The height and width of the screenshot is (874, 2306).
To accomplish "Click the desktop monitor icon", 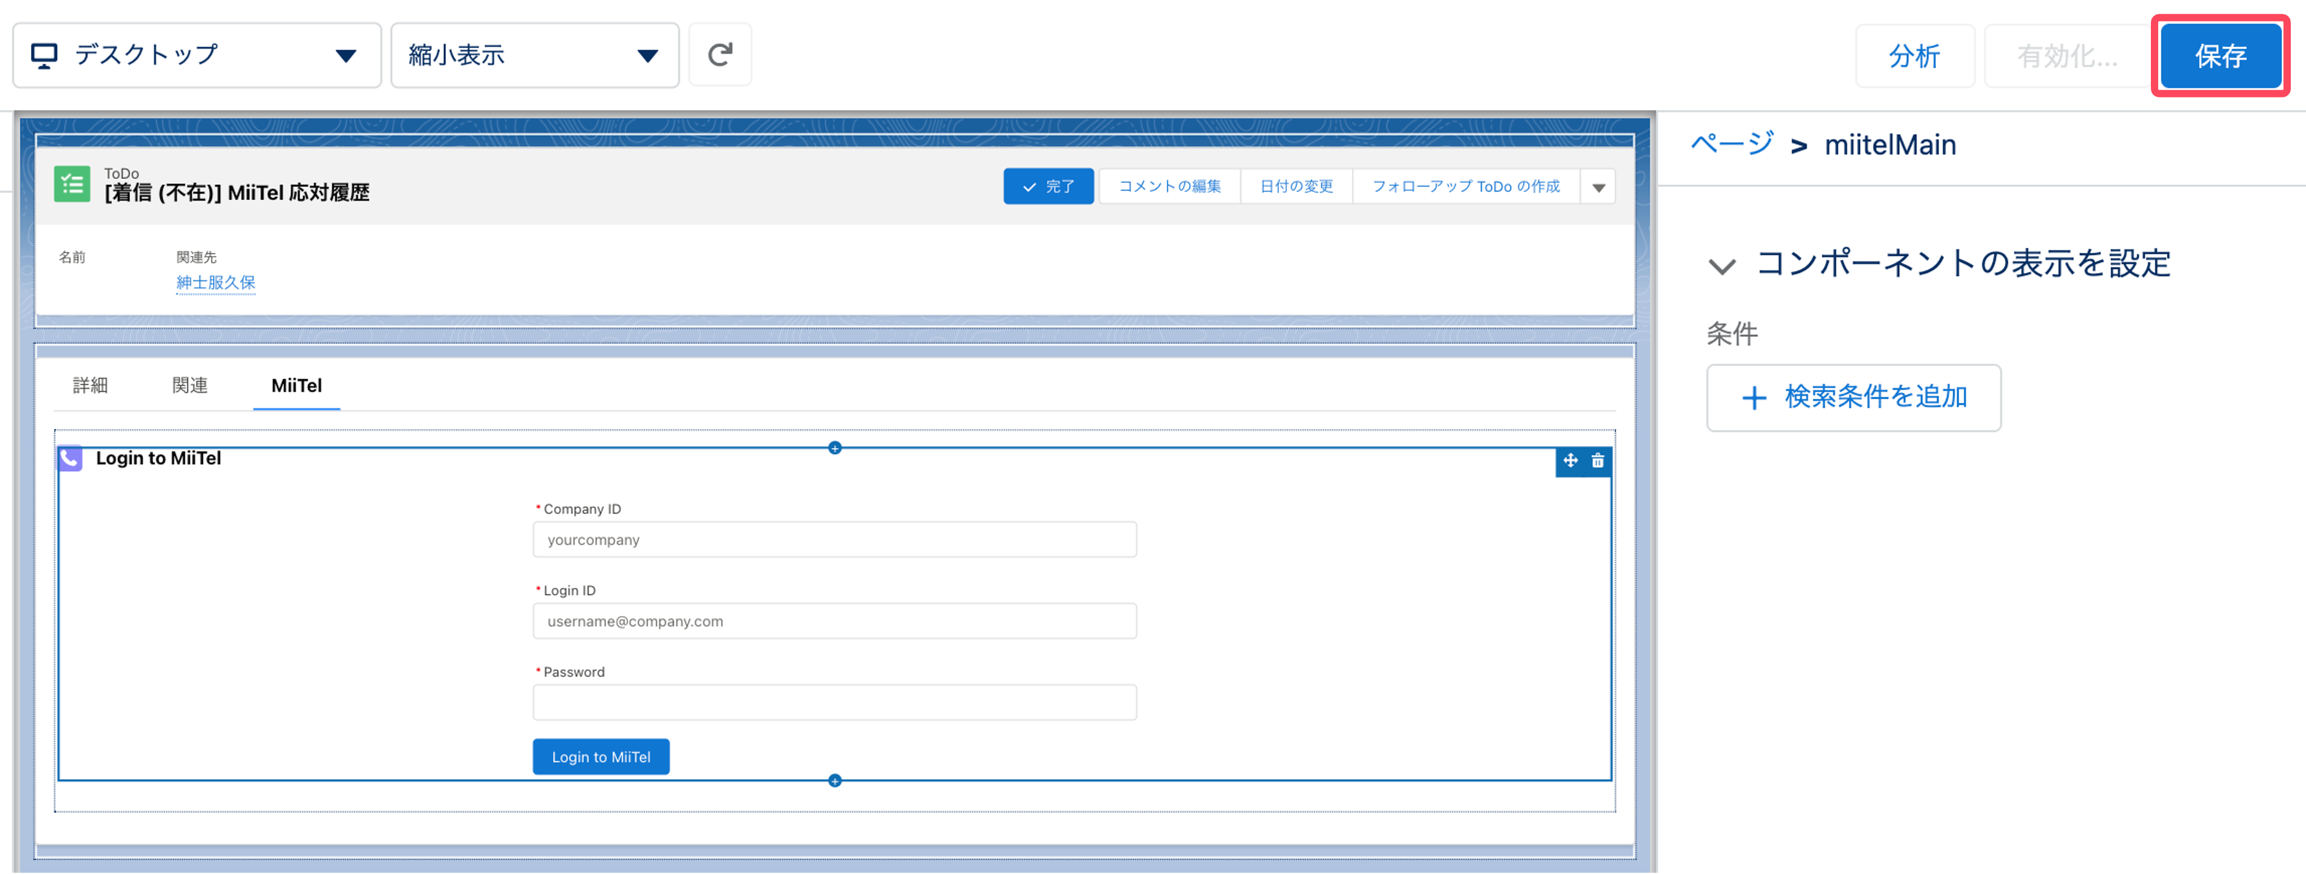I will tap(44, 56).
